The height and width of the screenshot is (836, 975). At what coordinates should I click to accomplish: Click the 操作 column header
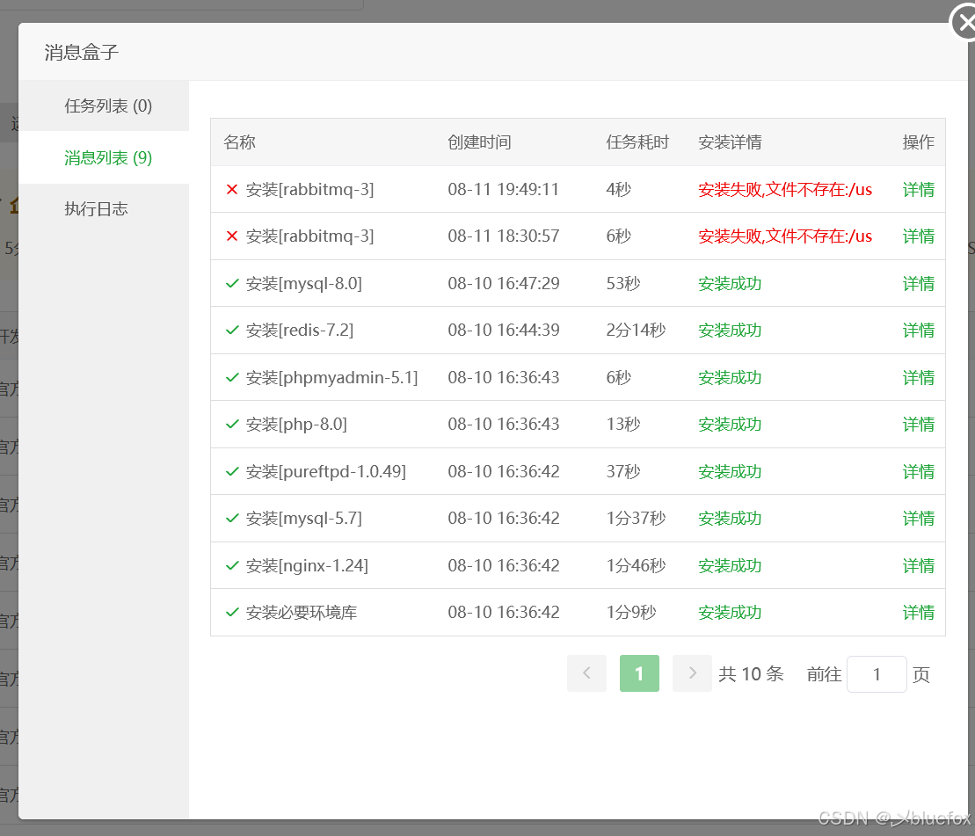919,142
